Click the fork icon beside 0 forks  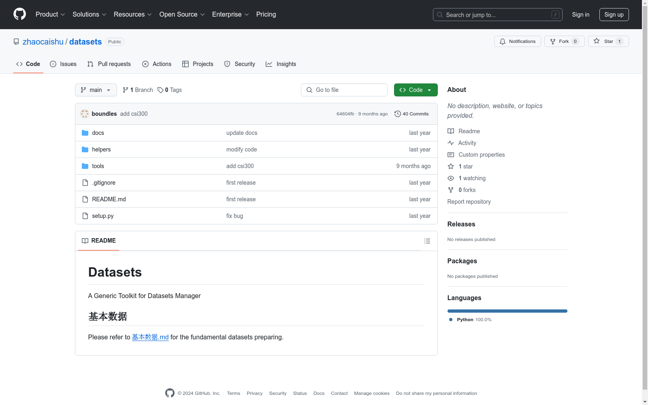[451, 190]
